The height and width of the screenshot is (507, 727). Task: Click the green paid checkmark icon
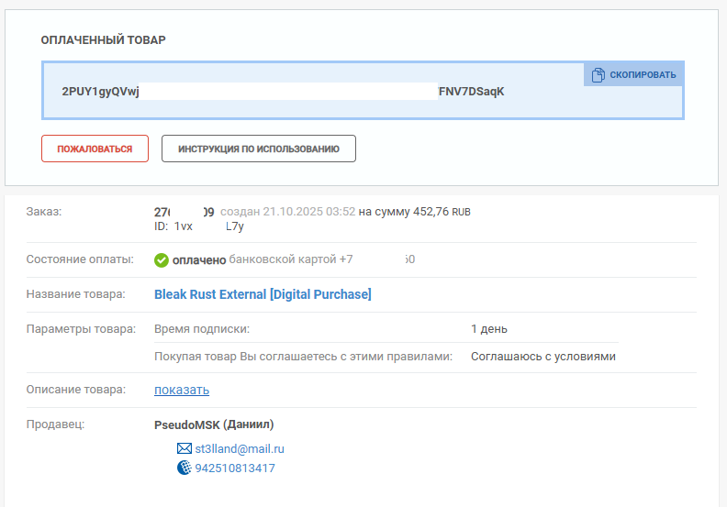click(162, 260)
